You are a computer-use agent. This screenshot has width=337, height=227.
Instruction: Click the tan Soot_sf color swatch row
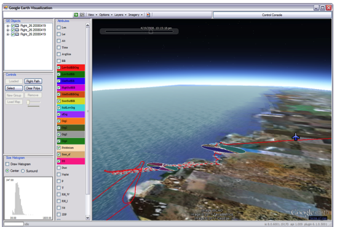(x=71, y=155)
